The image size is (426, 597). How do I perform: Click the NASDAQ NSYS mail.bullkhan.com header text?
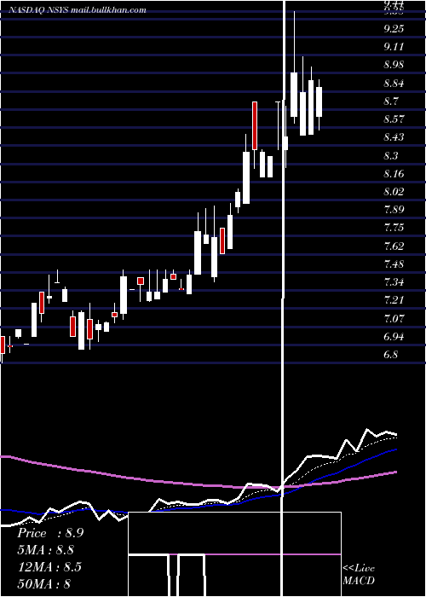(x=78, y=10)
